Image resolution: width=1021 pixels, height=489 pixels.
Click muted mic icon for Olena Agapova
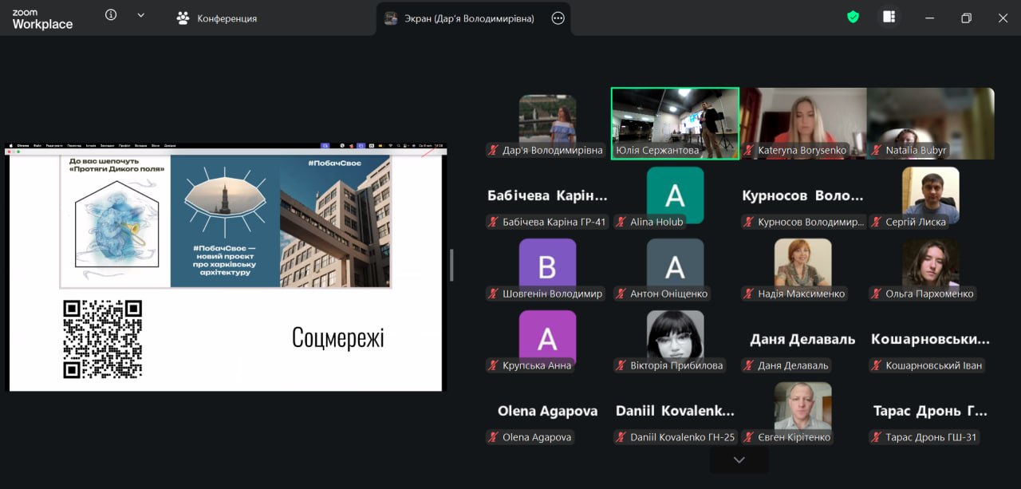(x=494, y=437)
